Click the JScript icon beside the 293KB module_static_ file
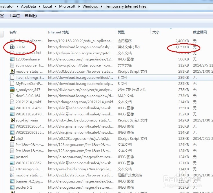Viewport: 213px width, 193px height. click(12, 72)
